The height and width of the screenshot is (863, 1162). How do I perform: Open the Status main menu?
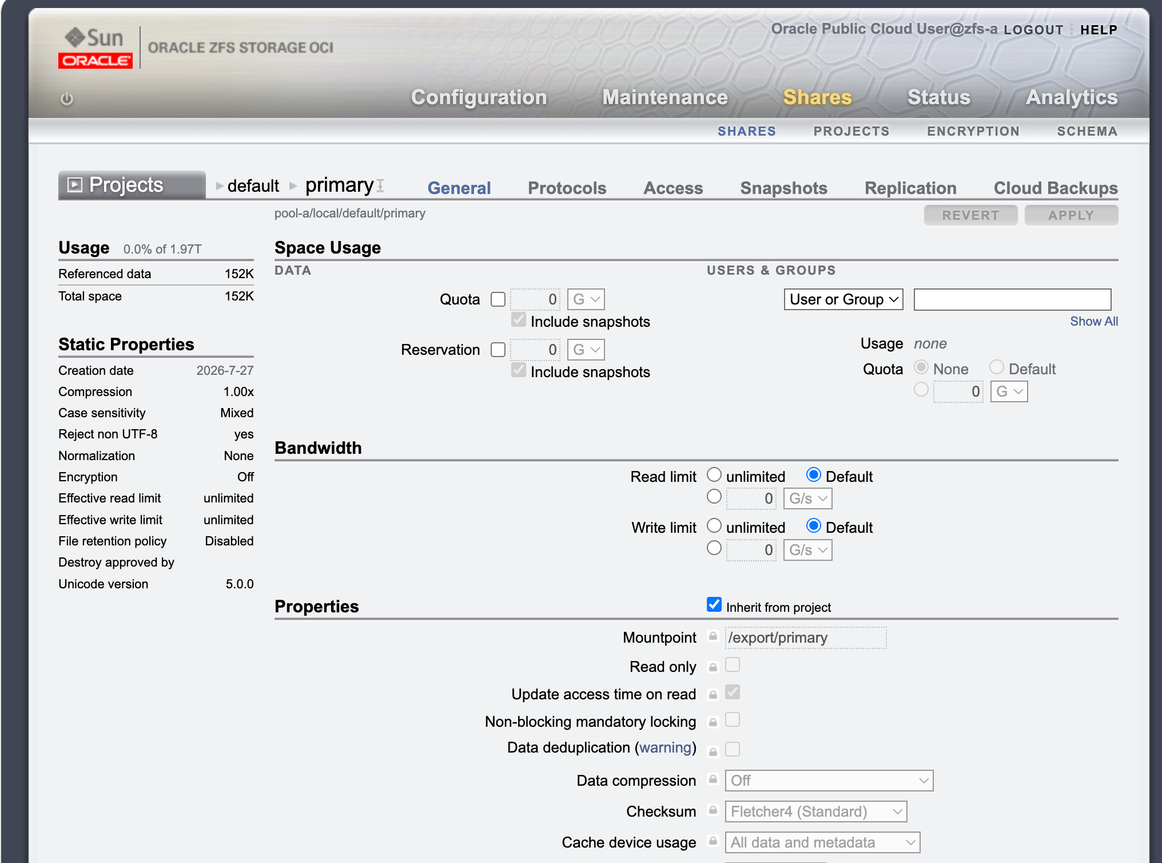point(939,97)
